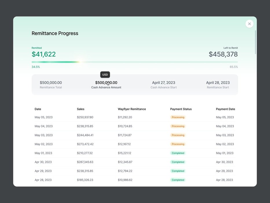Click the Processing badge for May 02, 2023

point(178,144)
